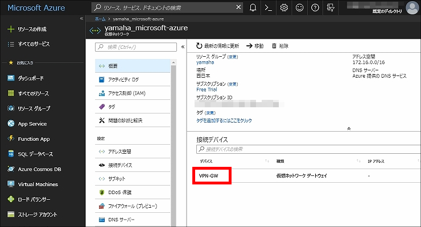Select 概要 in resource menu
Image resolution: width=421 pixels, height=227 pixels.
tap(133, 66)
